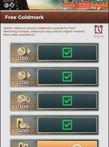Click the coin stacks icon in the bottom row

click(23, 145)
